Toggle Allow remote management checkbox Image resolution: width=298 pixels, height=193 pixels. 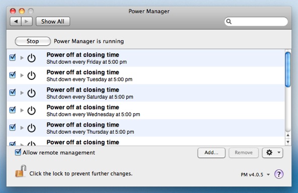click(18, 152)
